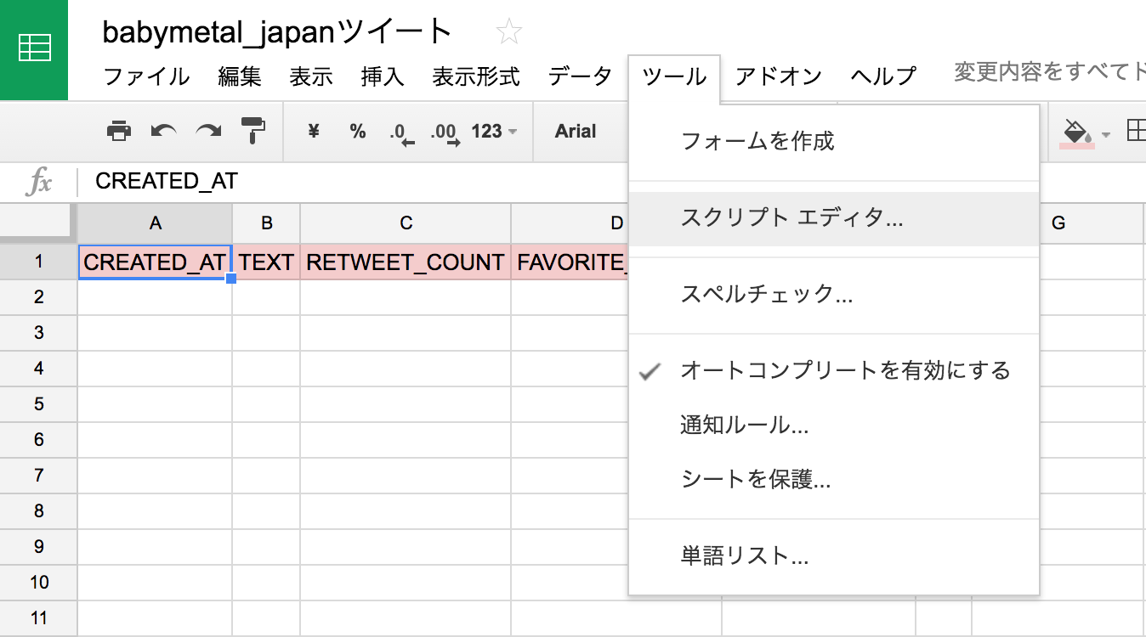Select the paint format roller
Image resolution: width=1146 pixels, height=637 pixels.
coord(252,131)
